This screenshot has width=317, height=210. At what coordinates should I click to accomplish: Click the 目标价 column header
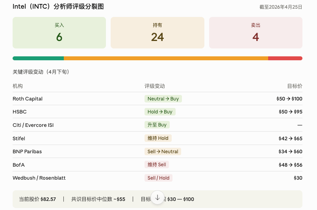coord(295,86)
